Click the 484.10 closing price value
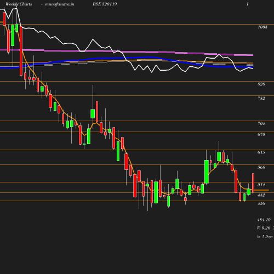The height and width of the screenshot is (274, 274). coord(264,220)
